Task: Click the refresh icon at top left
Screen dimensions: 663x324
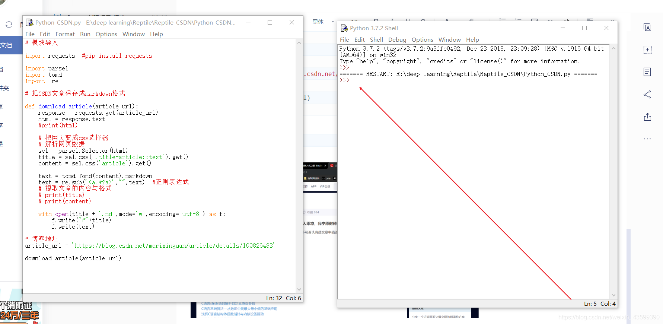Action: tap(9, 25)
